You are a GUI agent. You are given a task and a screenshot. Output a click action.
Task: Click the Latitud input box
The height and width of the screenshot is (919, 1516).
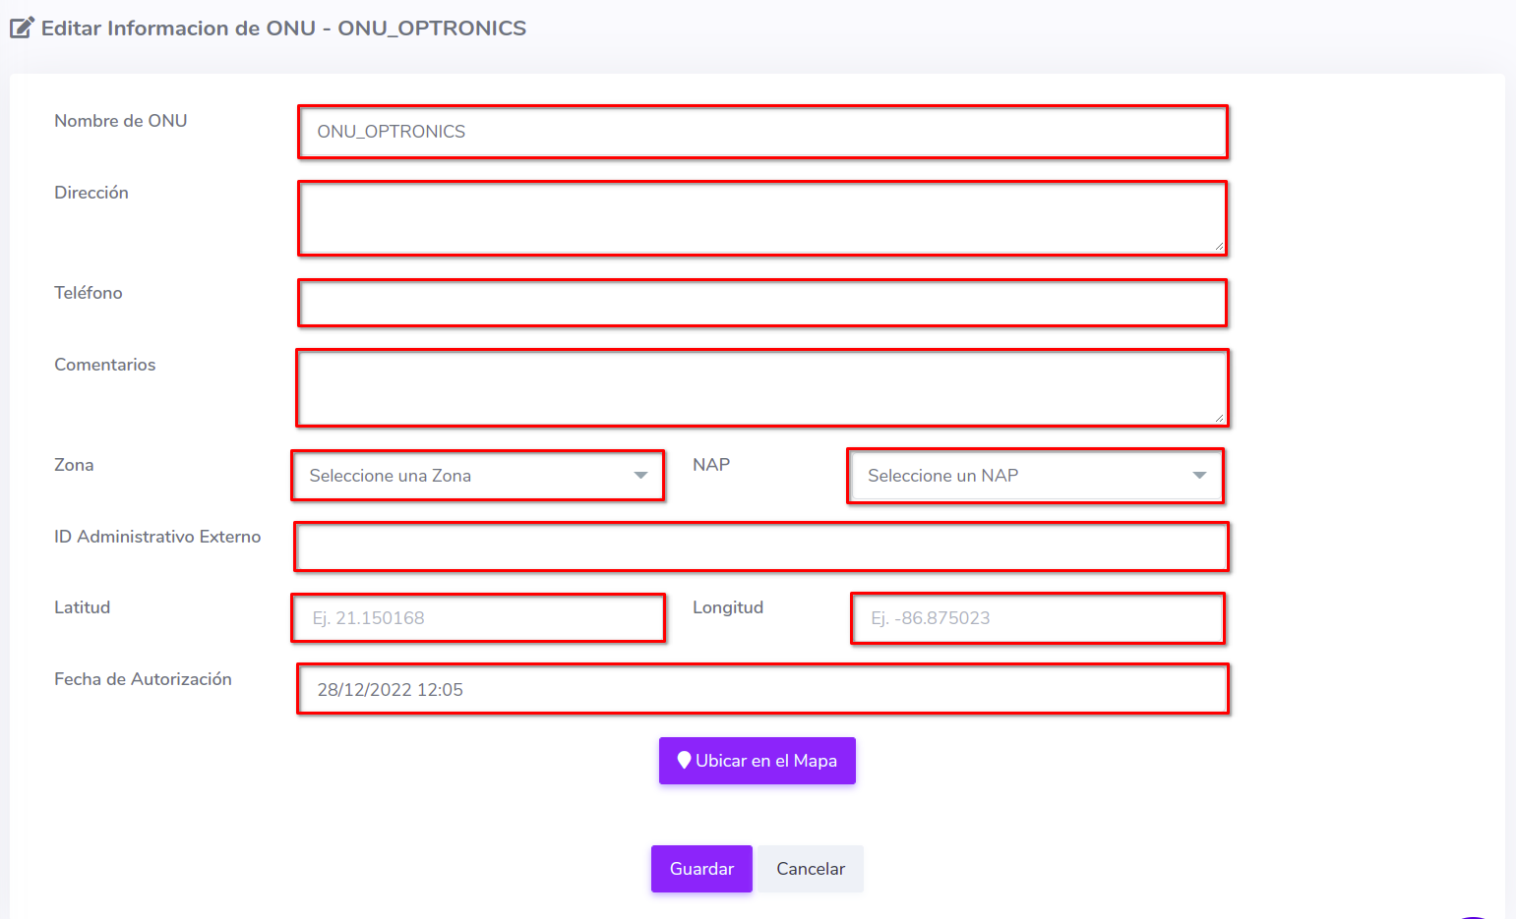pos(478,618)
